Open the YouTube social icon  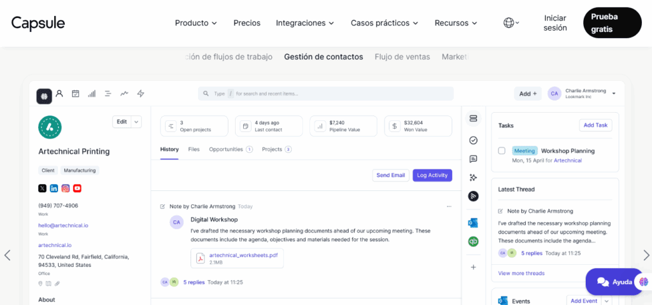tap(77, 188)
